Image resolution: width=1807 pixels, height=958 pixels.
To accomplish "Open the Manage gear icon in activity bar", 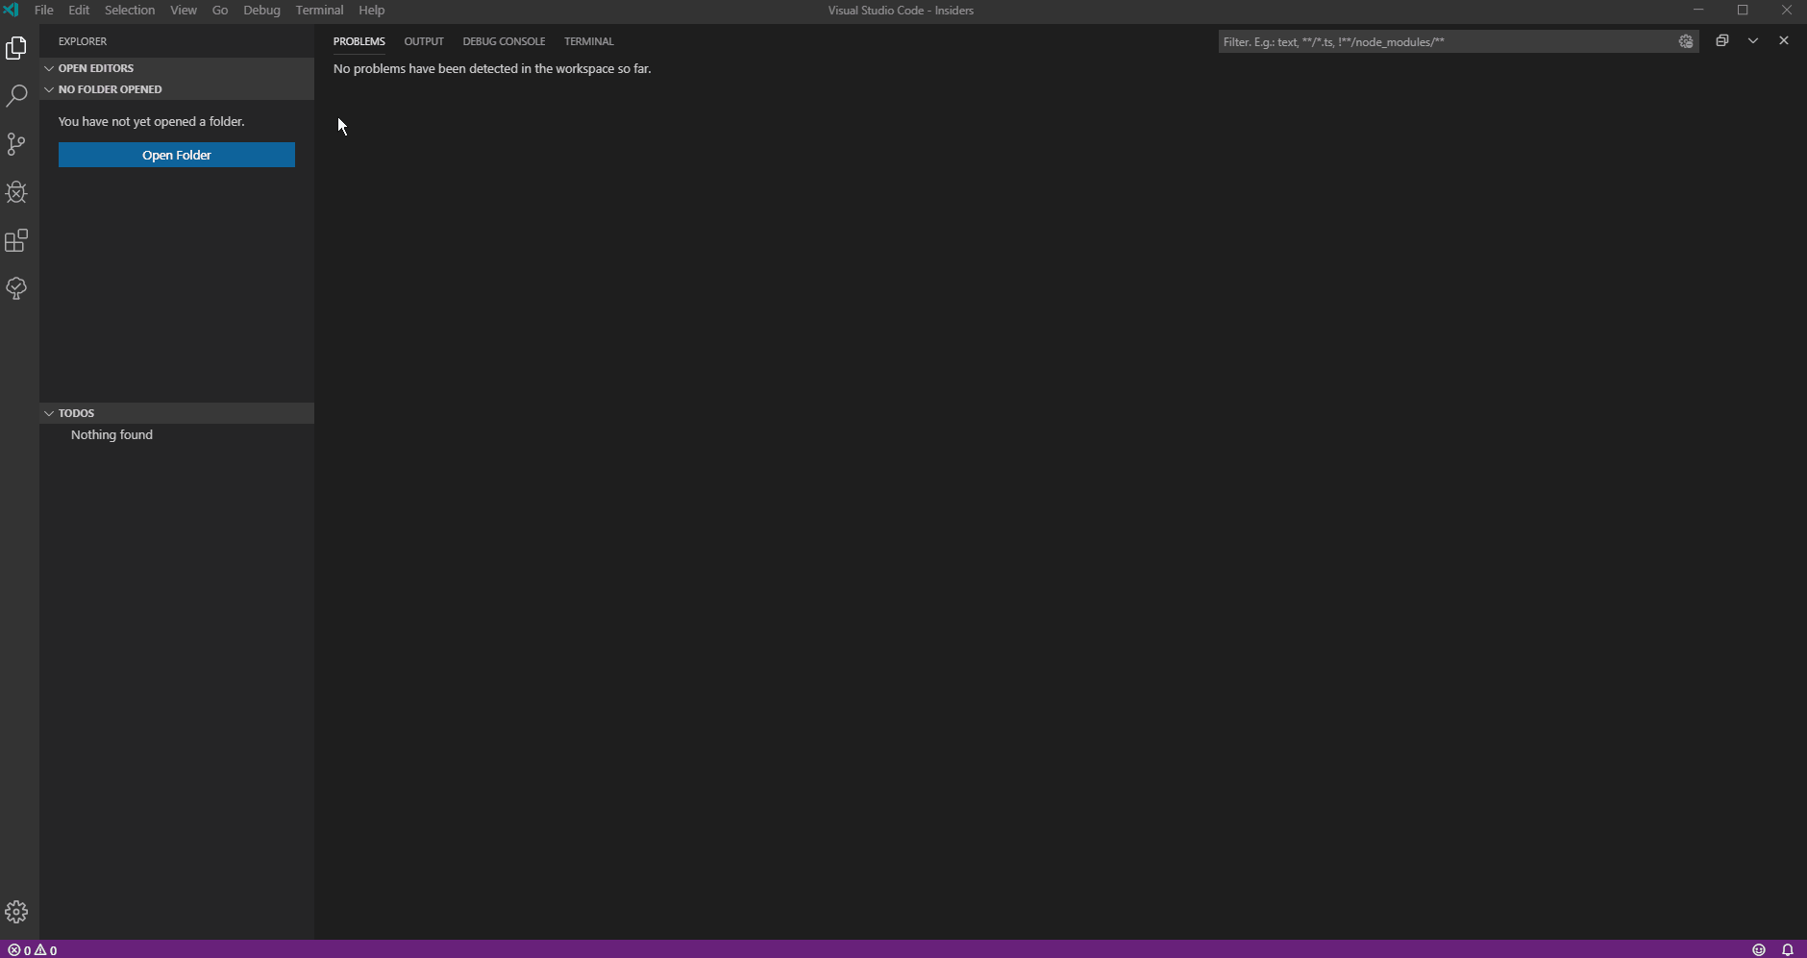I will click(16, 911).
